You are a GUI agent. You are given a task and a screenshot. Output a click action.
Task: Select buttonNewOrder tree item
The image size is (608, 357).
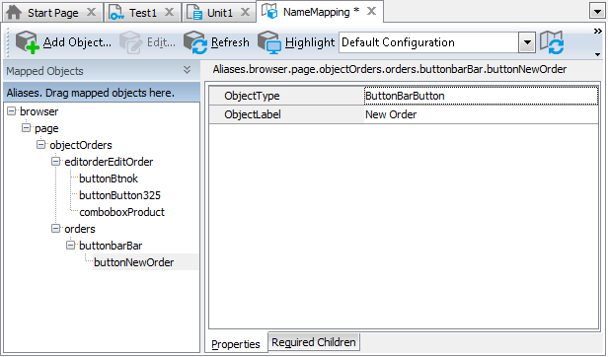pos(134,262)
